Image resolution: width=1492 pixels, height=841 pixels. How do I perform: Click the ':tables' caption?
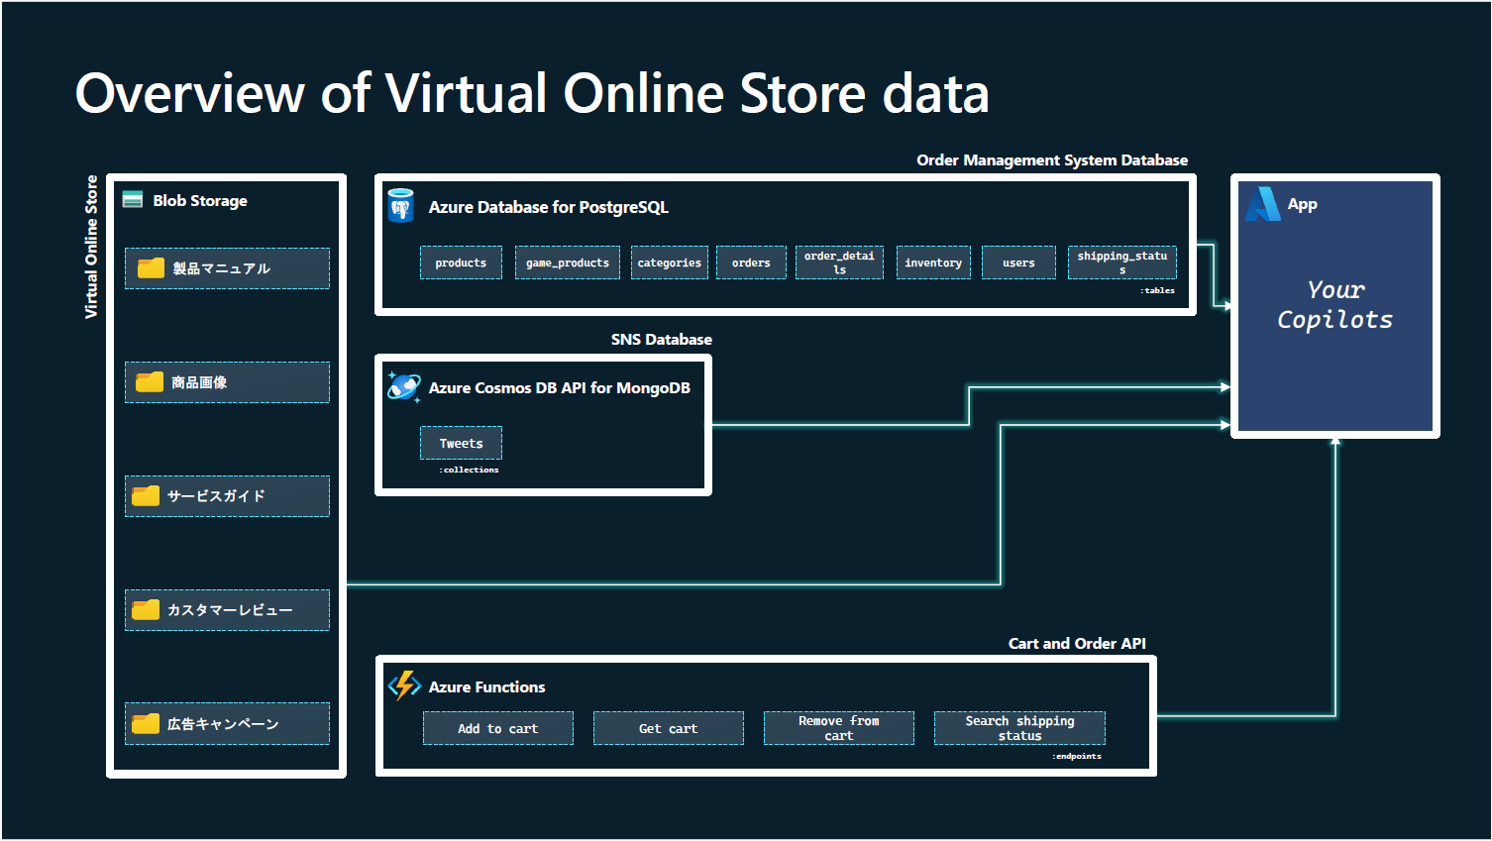tap(1157, 290)
